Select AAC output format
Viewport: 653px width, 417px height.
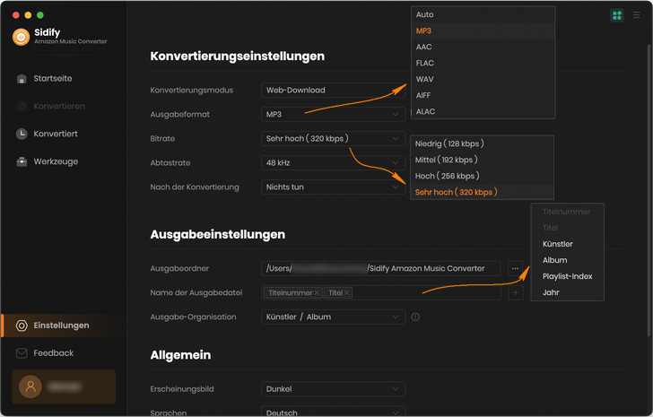tap(483, 47)
